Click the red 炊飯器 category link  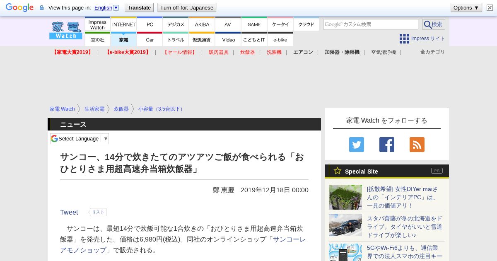click(x=248, y=52)
